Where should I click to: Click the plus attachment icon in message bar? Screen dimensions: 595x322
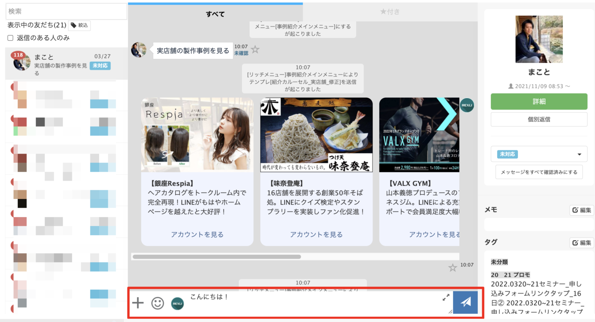coord(138,303)
